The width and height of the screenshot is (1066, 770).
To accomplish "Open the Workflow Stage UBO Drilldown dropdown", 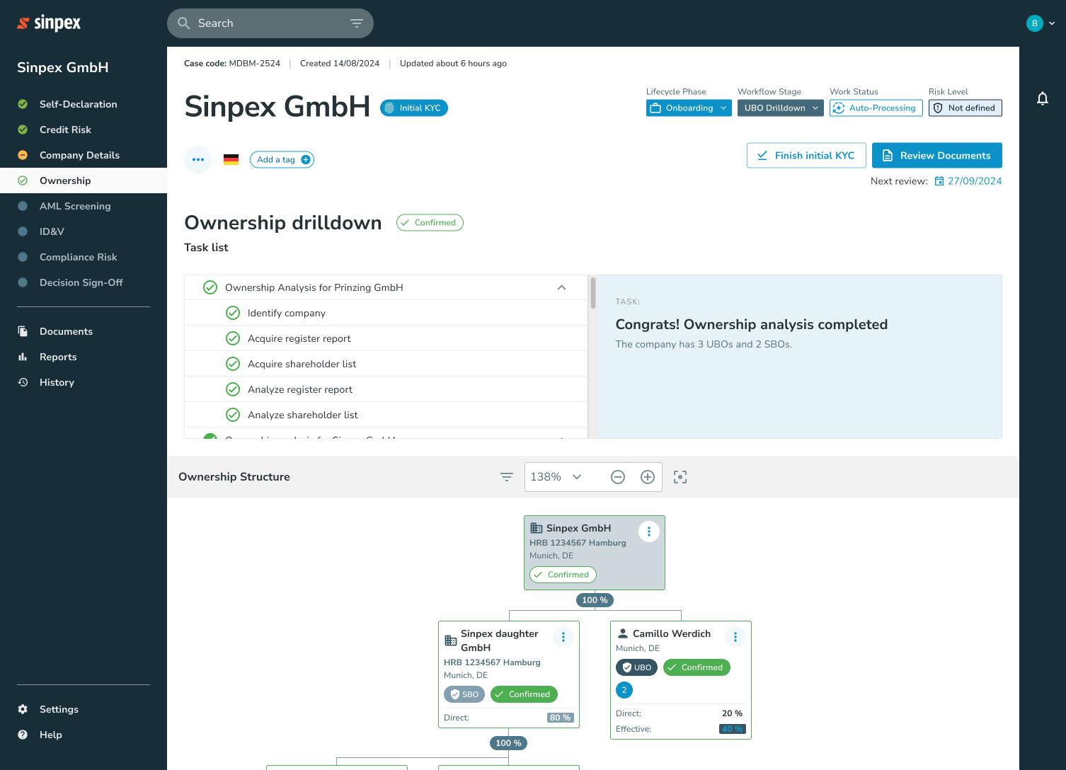I will click(x=781, y=108).
